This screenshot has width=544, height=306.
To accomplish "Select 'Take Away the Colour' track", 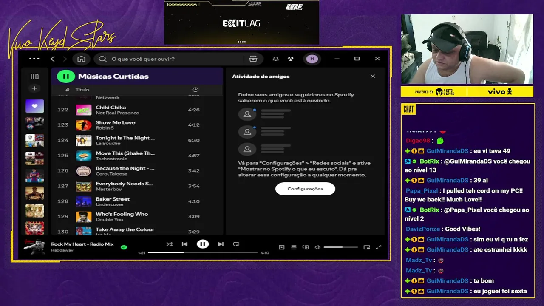I will (x=137, y=230).
